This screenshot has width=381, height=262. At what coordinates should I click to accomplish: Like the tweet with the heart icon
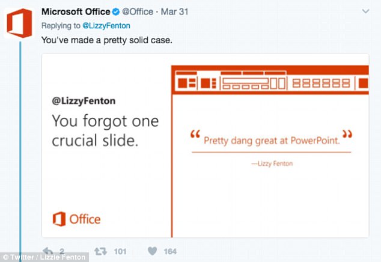coord(153,251)
